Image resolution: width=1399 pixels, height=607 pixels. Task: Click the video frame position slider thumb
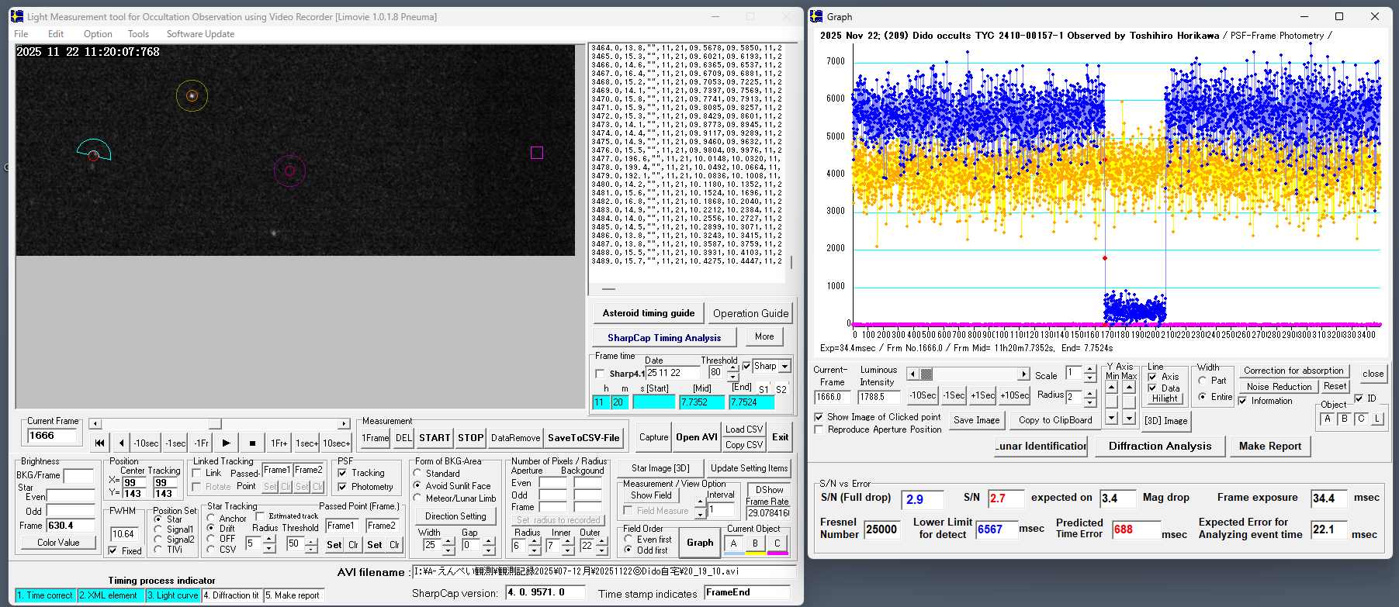(x=215, y=424)
